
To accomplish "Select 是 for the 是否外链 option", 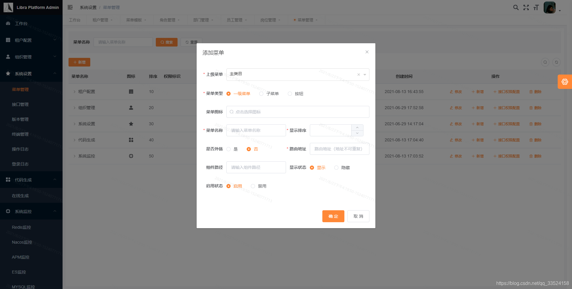I will pyautogui.click(x=229, y=149).
